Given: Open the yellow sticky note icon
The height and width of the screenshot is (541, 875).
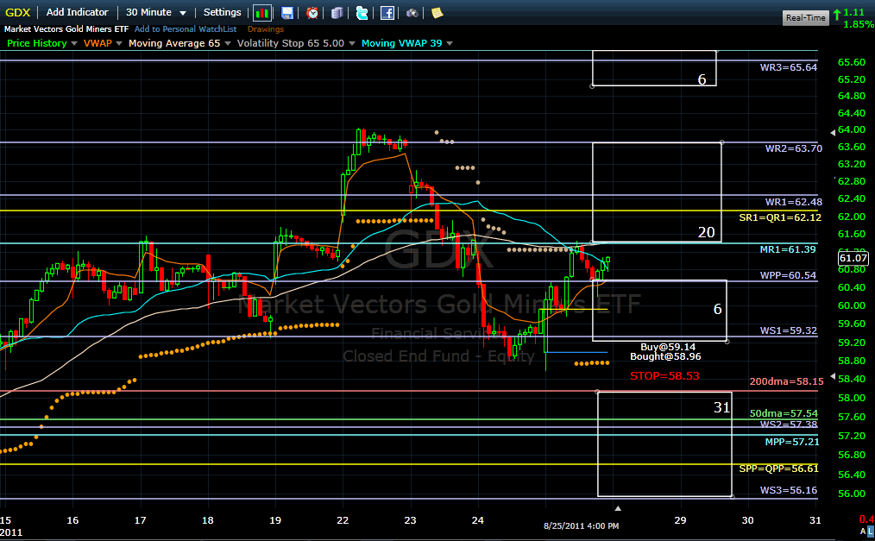Looking at the screenshot, I should 437,13.
